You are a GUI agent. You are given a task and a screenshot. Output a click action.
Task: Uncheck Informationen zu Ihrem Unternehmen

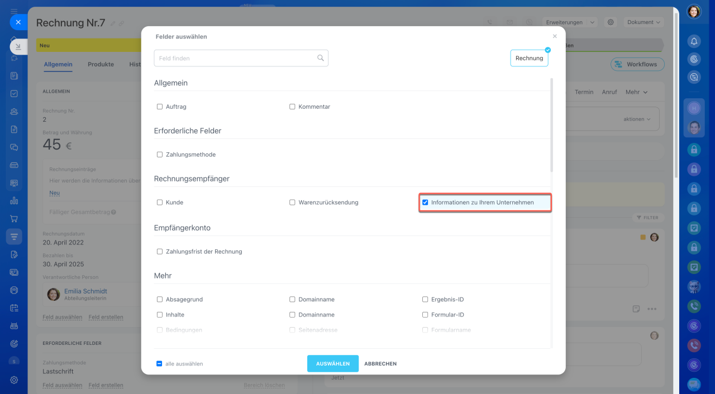point(425,203)
